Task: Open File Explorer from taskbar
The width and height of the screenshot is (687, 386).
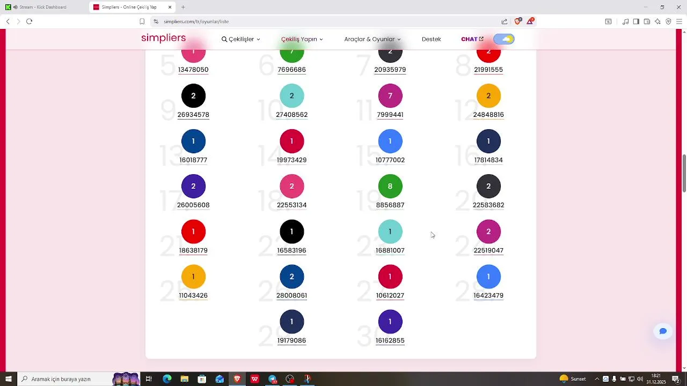Action: tap(184, 379)
